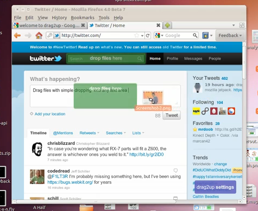Click the Tweet button
The image size is (258, 211).
172,116
